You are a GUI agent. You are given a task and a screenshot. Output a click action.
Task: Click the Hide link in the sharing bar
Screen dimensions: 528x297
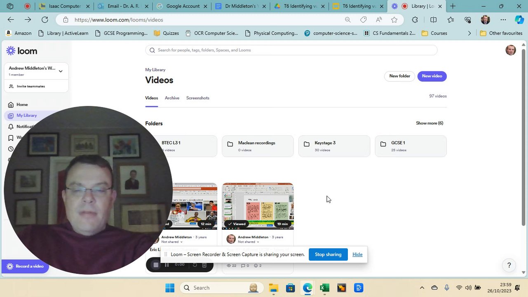pos(357,255)
